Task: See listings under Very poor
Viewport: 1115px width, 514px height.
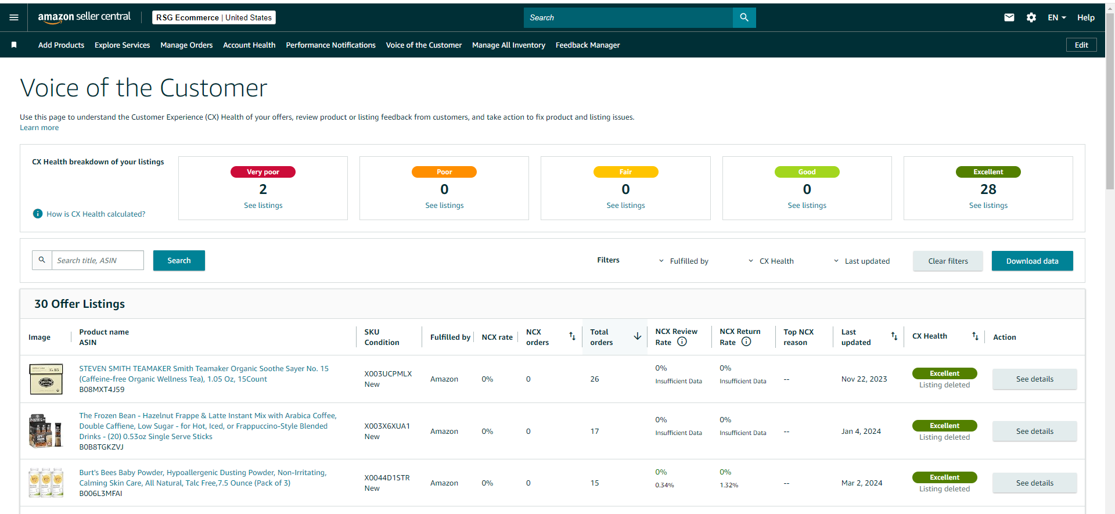Action: (x=263, y=206)
